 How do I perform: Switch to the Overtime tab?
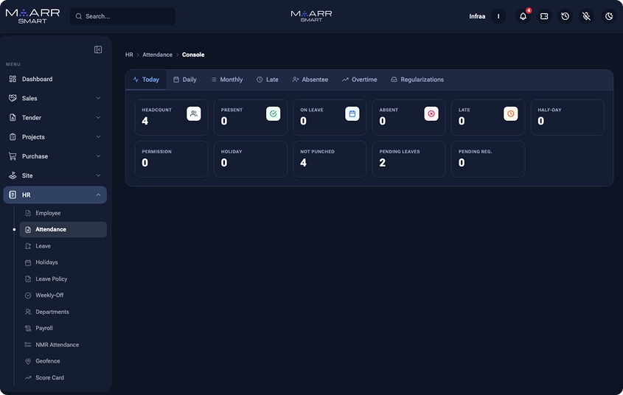[x=360, y=80]
